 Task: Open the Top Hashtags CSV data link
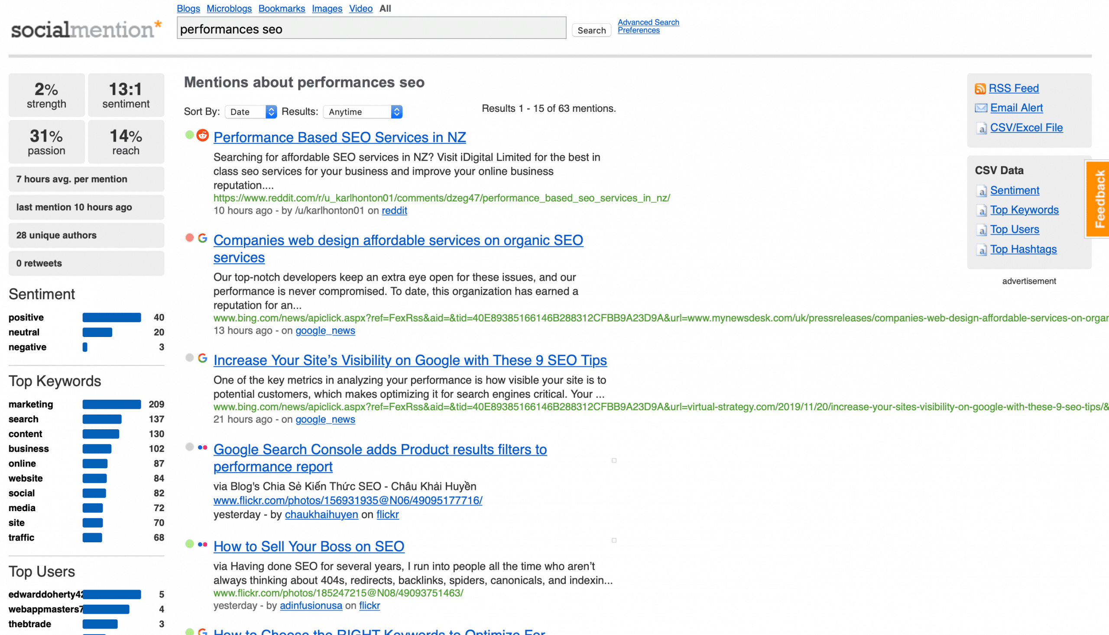click(1023, 249)
